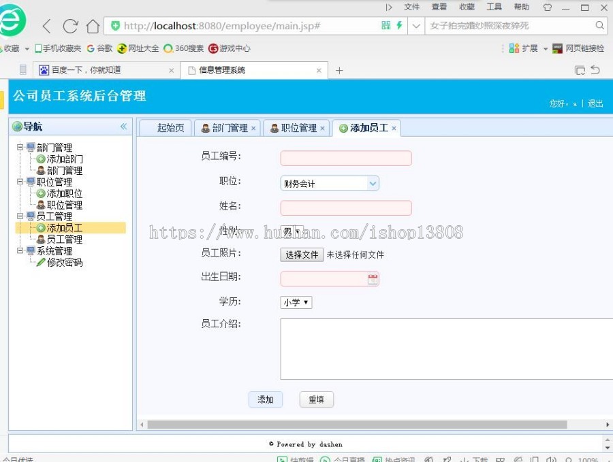
Task: Click the 添加 button to submit the form
Action: (266, 399)
